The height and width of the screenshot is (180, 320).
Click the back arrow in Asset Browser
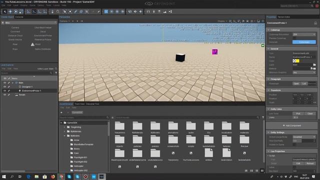click(61, 112)
